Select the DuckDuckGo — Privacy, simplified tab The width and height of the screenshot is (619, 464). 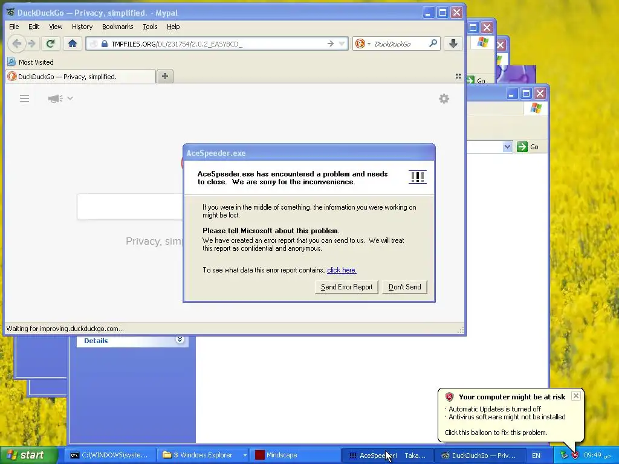(x=80, y=77)
